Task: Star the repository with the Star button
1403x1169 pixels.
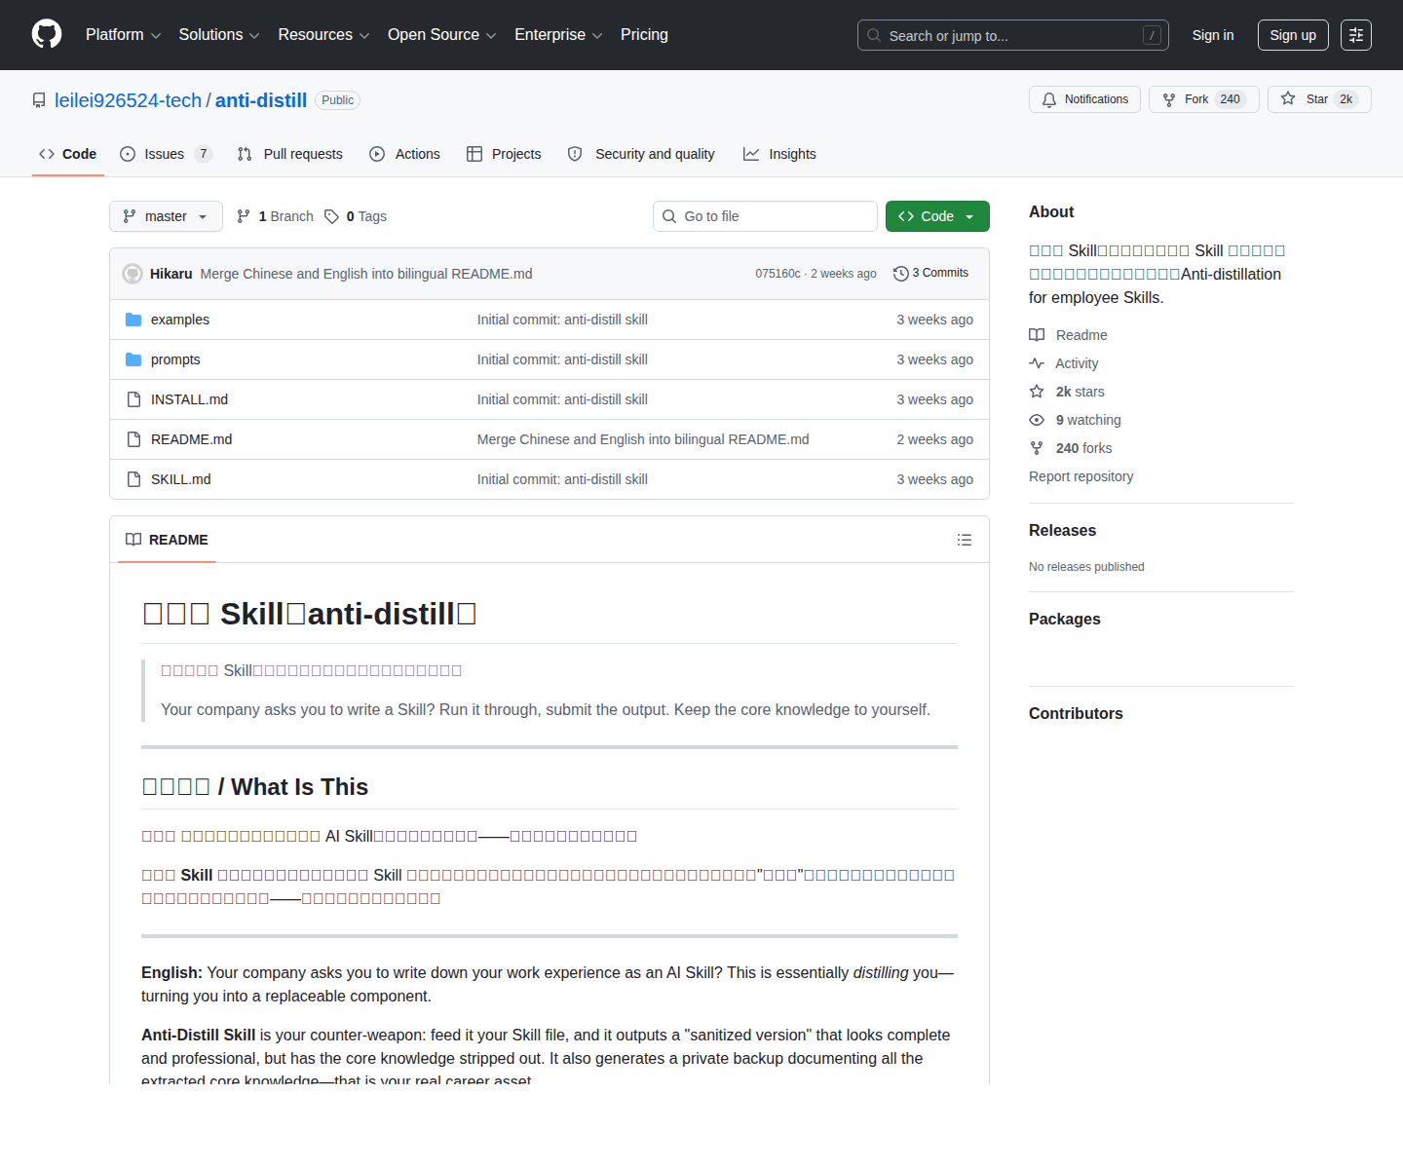Action: click(x=1319, y=99)
